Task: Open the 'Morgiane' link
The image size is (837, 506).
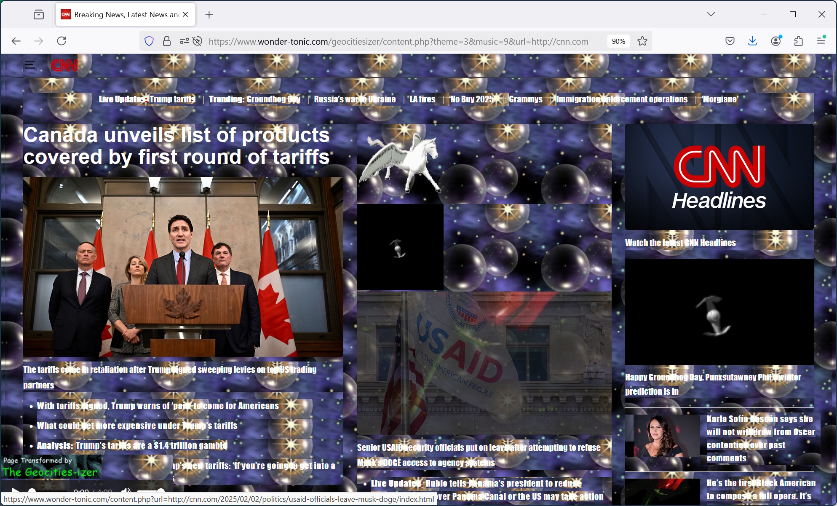Action: (719, 99)
